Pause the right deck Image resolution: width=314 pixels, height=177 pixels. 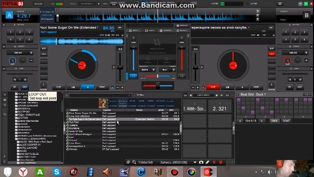pyautogui.click(x=228, y=87)
